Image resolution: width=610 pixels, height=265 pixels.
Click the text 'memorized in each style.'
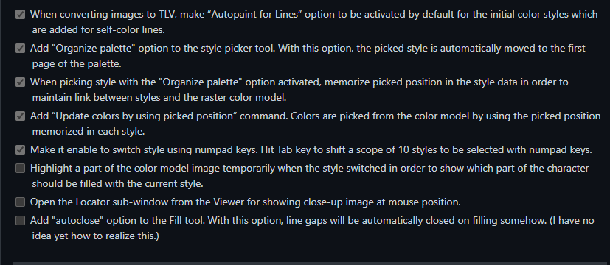point(89,132)
